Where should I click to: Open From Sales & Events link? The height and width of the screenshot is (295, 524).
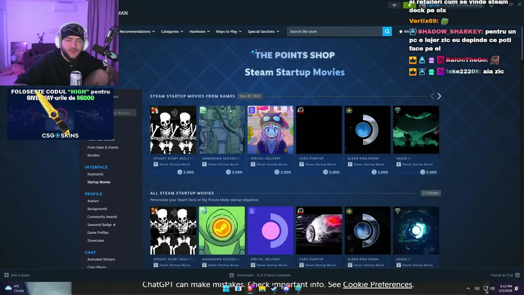click(103, 147)
